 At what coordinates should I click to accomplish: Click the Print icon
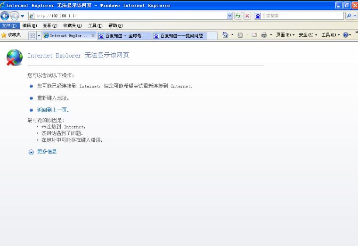point(264,35)
